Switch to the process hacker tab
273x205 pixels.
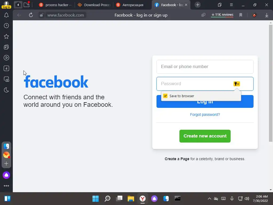(x=55, y=5)
